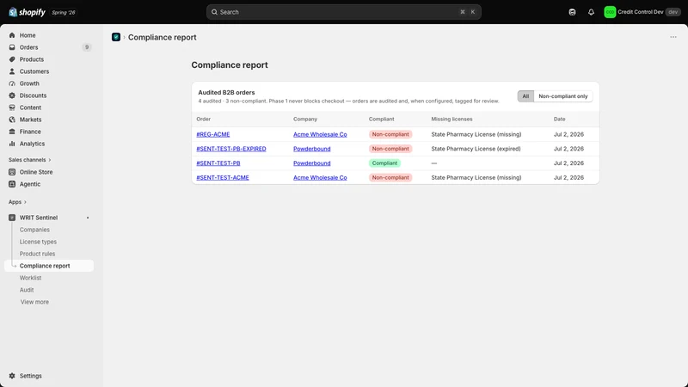Screen dimensions: 688x387
Task: Select the All filter toggle
Action: [525, 96]
